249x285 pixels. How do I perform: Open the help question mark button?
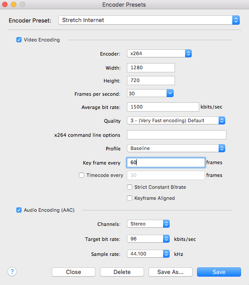tap(12, 272)
